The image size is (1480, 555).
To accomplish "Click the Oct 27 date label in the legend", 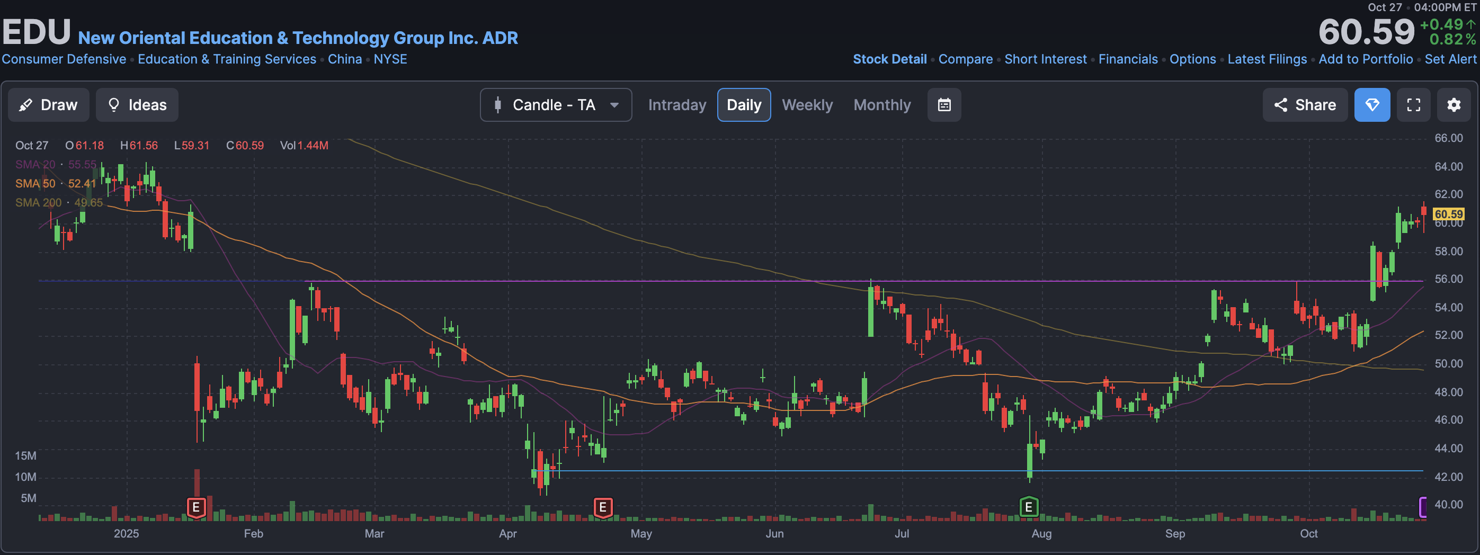I will coord(32,145).
